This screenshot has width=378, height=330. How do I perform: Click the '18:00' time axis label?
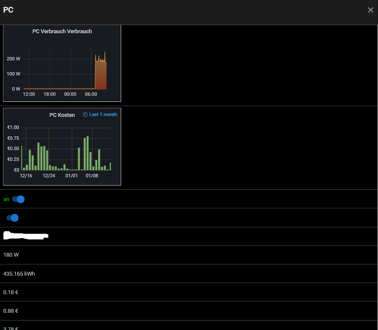coord(50,94)
